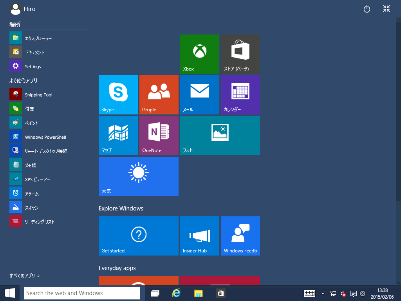Shrink the Start menu with the restore button
The height and width of the screenshot is (301, 401).
coord(387,9)
